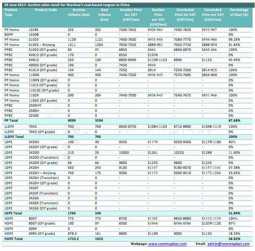Screen dimensions: 255x251
Task: Open the www.commoplast.com webpage link
Action: tap(167, 244)
